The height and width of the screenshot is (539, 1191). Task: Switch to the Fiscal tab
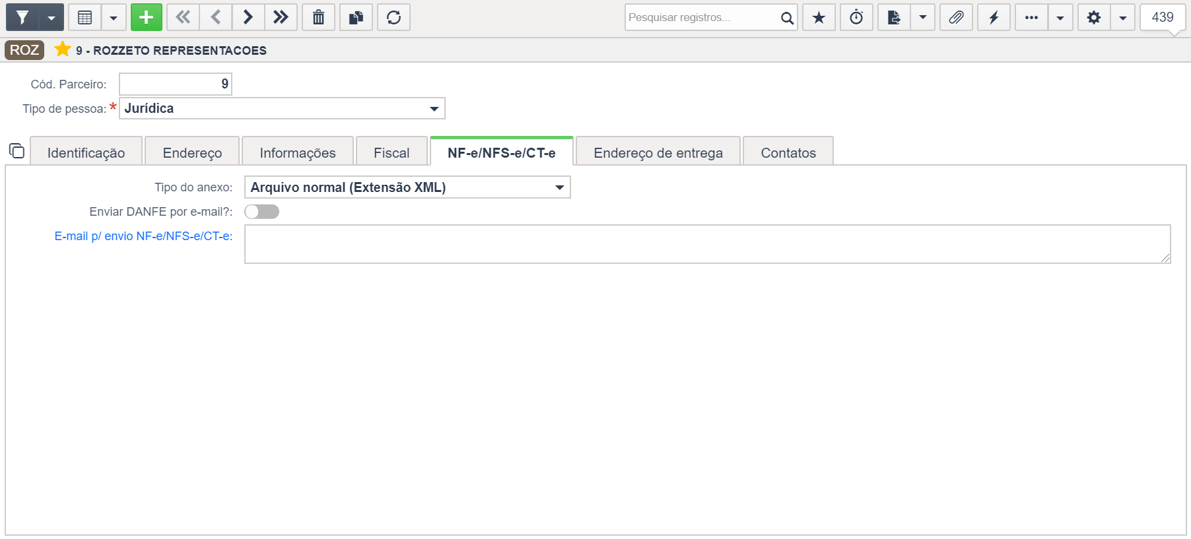[x=391, y=153]
